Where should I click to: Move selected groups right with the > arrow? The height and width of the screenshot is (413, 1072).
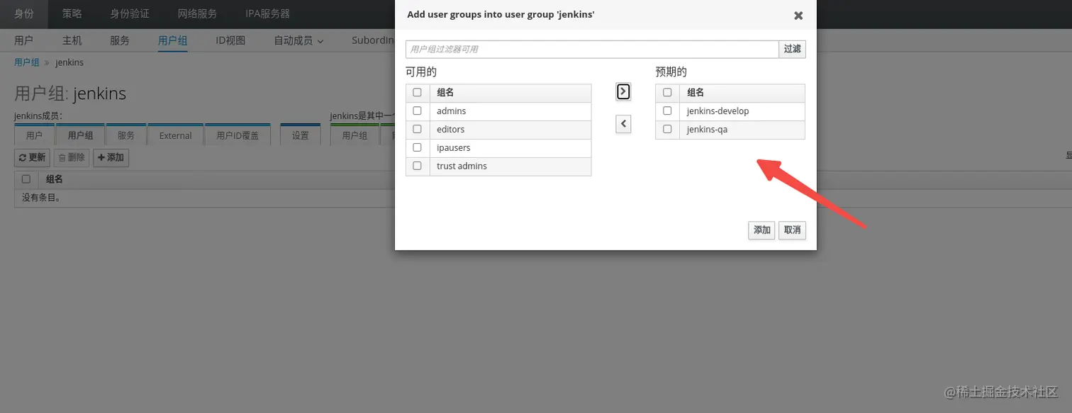coord(623,91)
